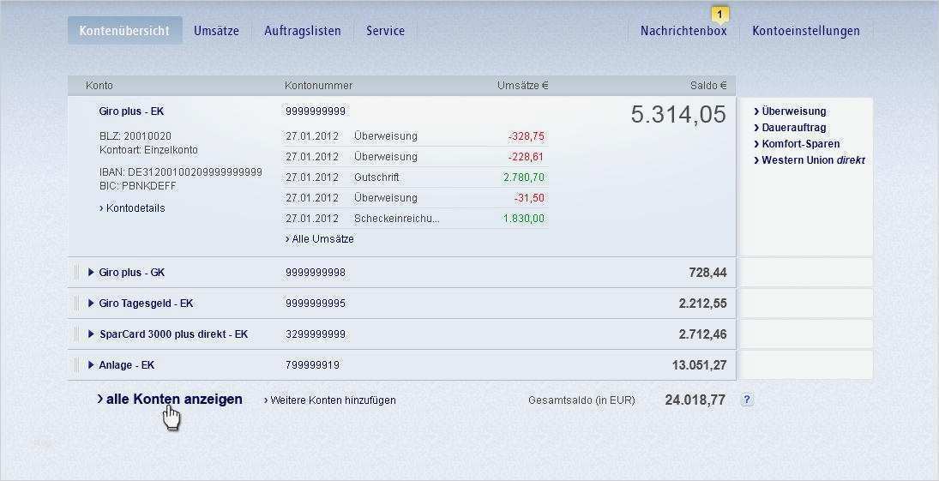The image size is (939, 481).
Task: Click the balance 5.314,05
Action: tap(678, 114)
